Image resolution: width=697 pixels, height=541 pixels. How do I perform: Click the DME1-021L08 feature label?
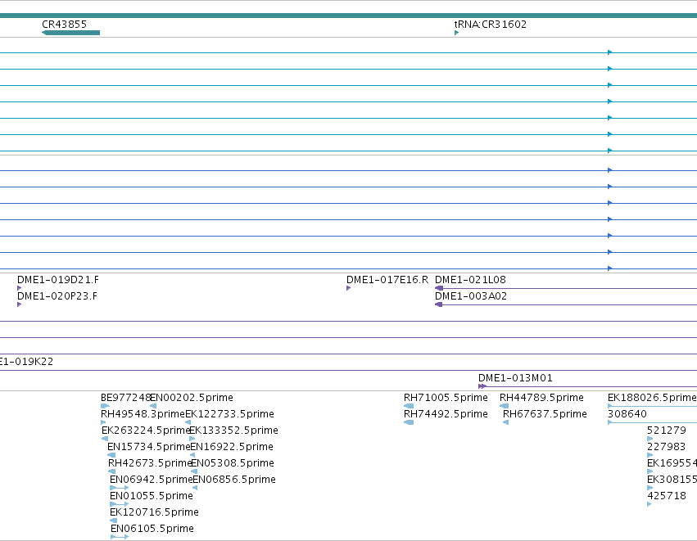click(x=470, y=279)
